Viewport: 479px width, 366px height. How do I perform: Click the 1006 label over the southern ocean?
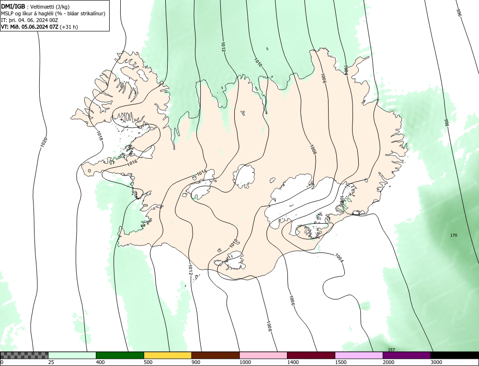tap(292, 301)
